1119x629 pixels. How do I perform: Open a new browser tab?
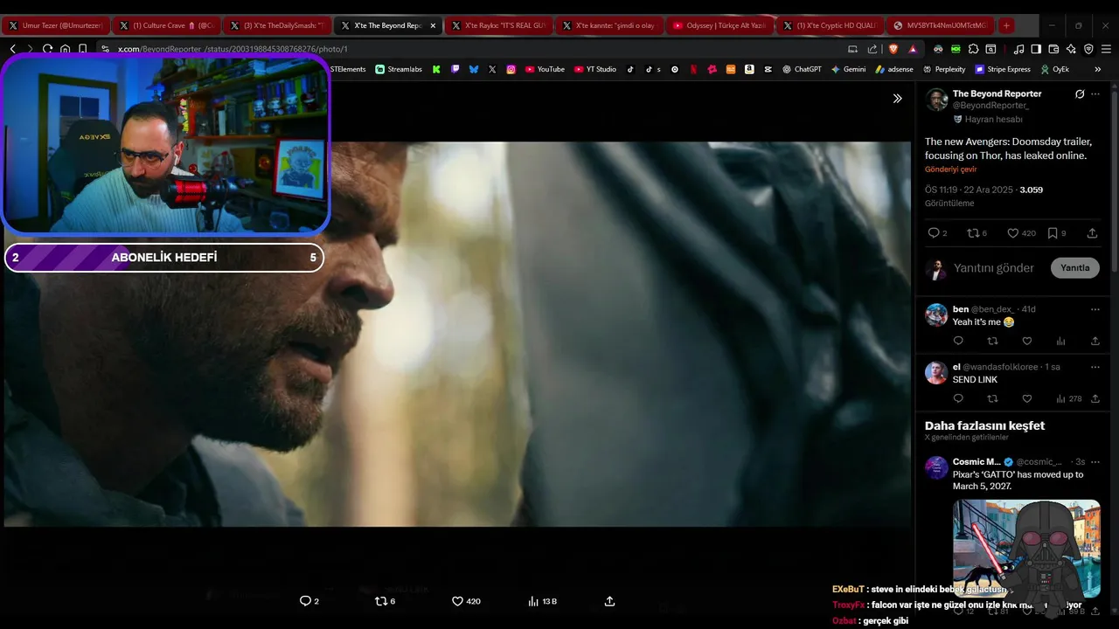(1006, 25)
